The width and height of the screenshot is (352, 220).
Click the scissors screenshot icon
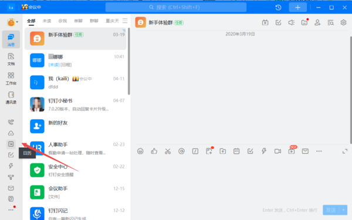click(x=168, y=151)
